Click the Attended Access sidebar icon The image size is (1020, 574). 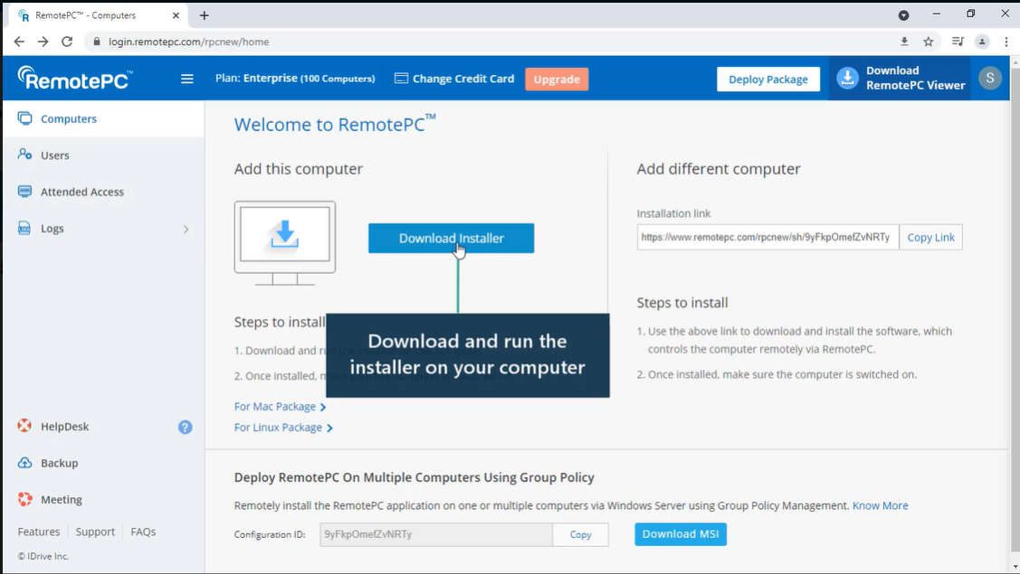(x=24, y=191)
